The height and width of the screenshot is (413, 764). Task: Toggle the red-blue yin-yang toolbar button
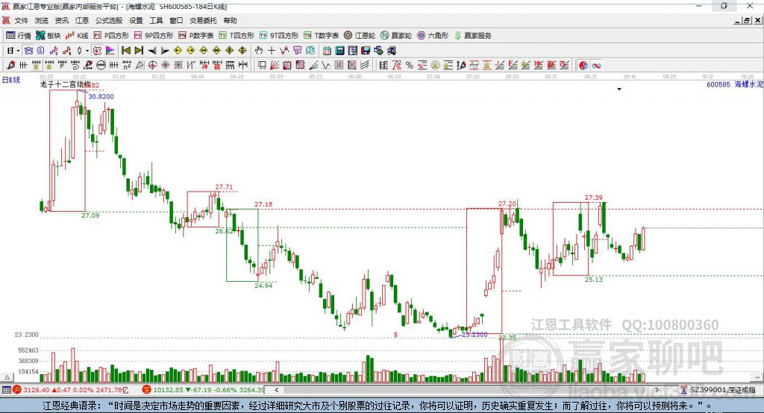tap(583, 66)
